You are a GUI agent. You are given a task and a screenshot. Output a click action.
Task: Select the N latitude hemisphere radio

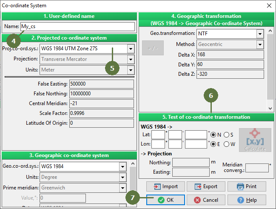213,135
